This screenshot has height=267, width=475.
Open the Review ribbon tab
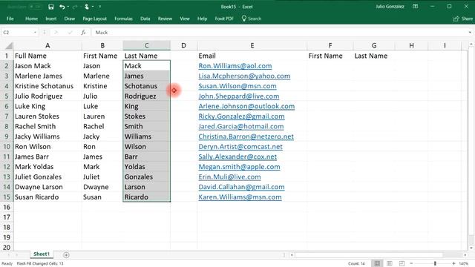pyautogui.click(x=165, y=19)
